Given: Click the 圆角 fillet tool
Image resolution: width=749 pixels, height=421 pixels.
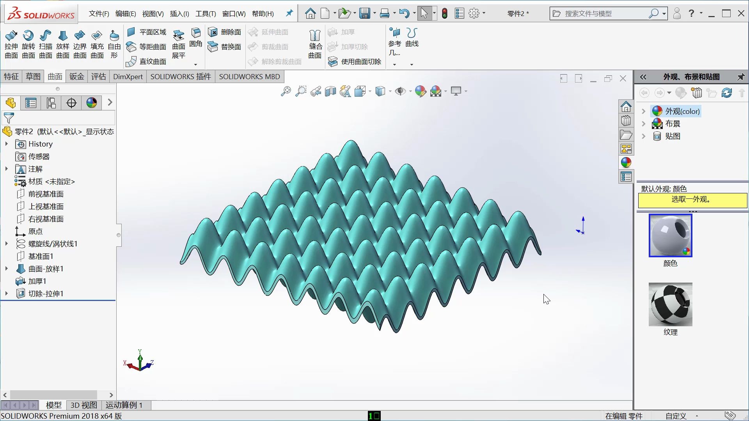Looking at the screenshot, I should pos(196,37).
